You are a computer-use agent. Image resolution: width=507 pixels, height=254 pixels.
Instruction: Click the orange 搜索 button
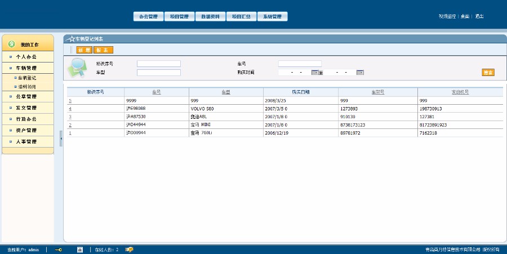[x=488, y=73]
